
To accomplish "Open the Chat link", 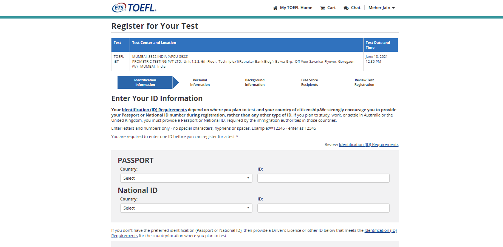I will 356,8.
